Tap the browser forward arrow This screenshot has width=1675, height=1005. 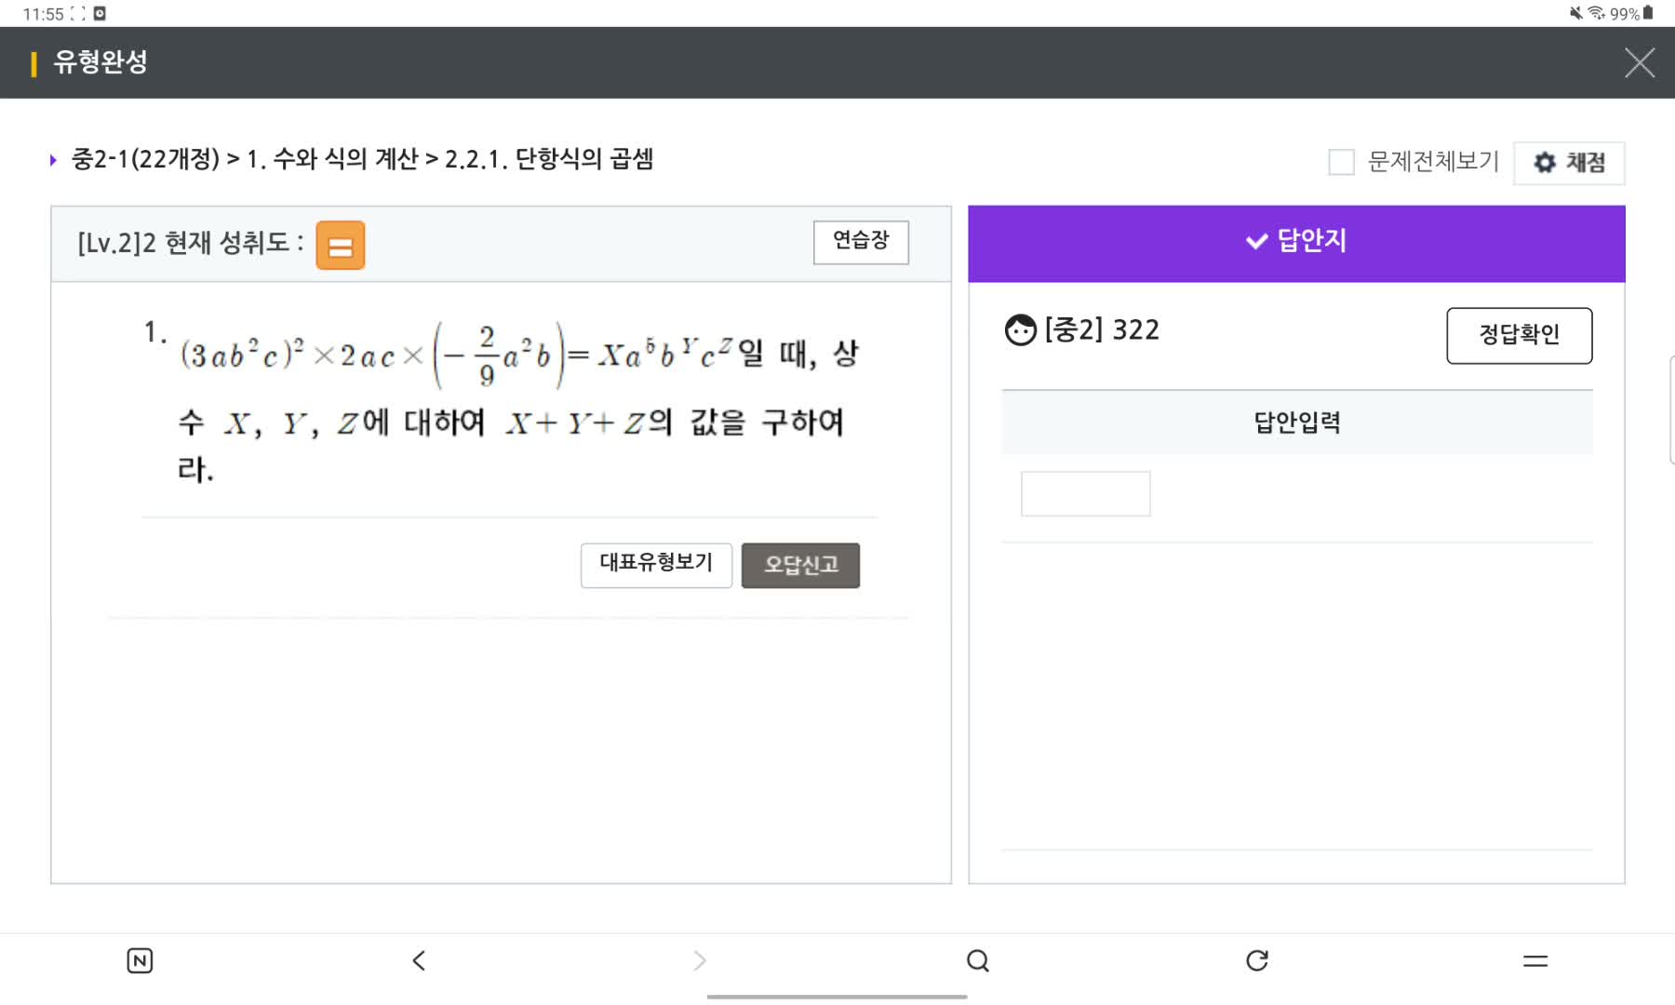pyautogui.click(x=700, y=960)
